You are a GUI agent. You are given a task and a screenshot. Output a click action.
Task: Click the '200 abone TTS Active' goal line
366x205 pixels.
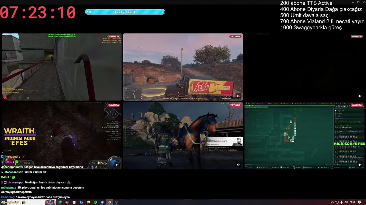(x=306, y=3)
